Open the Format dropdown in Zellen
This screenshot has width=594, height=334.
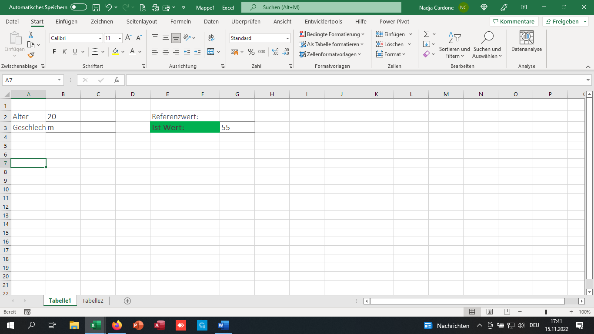pos(390,54)
